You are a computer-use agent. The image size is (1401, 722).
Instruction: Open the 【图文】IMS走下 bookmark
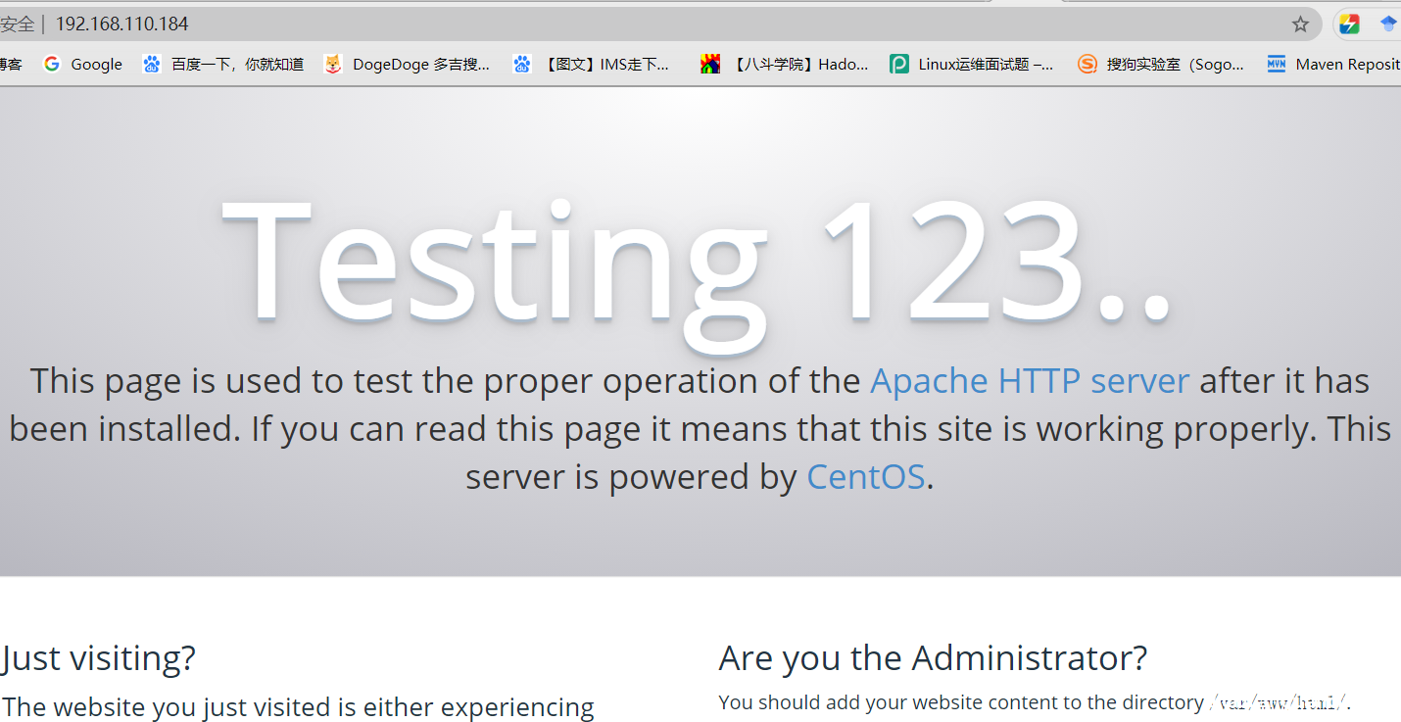coord(593,65)
